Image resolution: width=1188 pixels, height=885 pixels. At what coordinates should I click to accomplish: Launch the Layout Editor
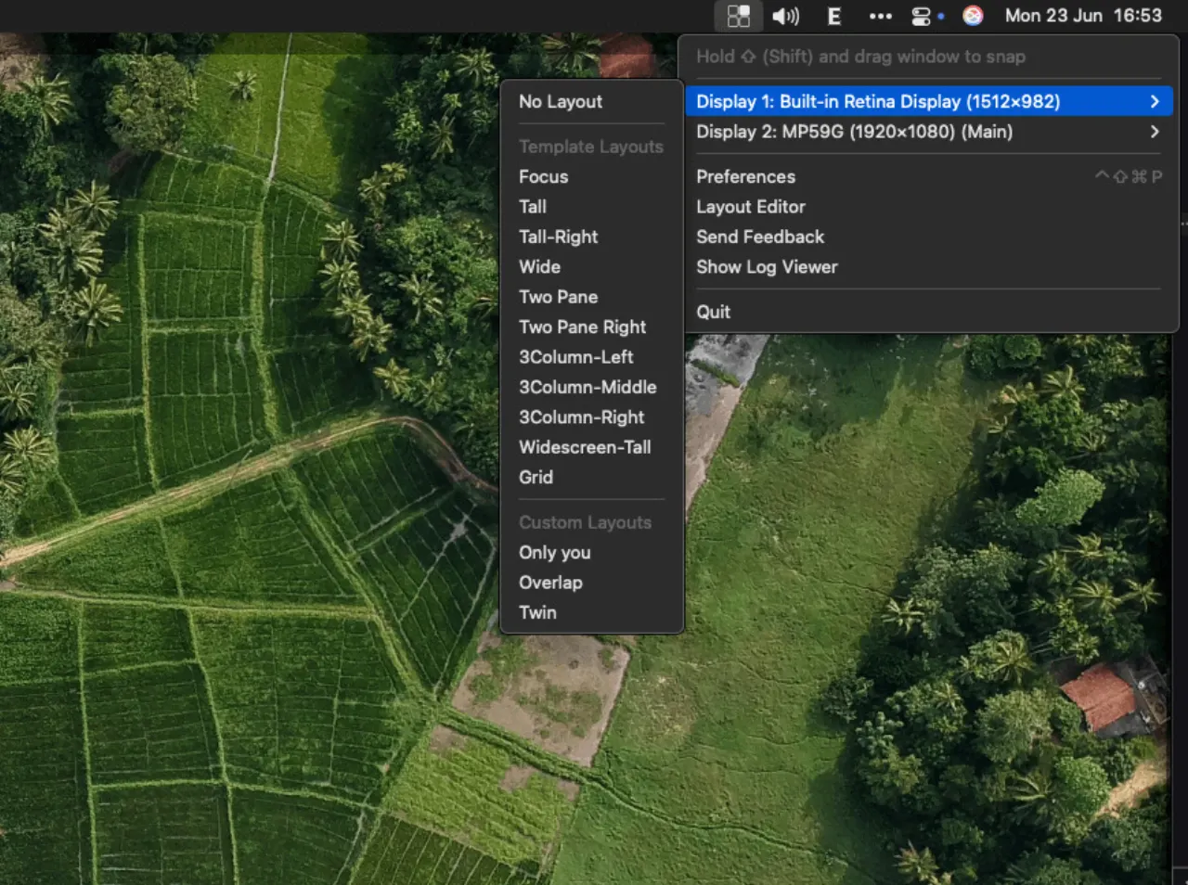coord(929,207)
